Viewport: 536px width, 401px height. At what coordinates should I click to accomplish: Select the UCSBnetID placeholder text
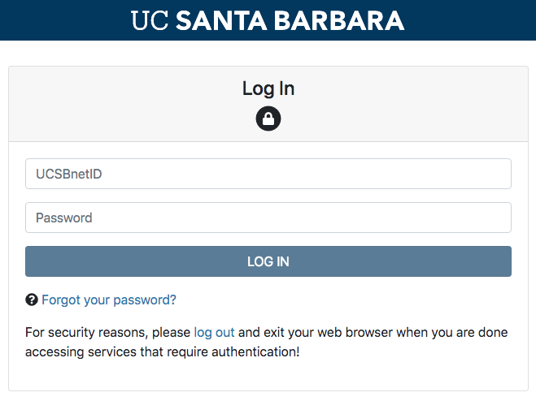69,174
